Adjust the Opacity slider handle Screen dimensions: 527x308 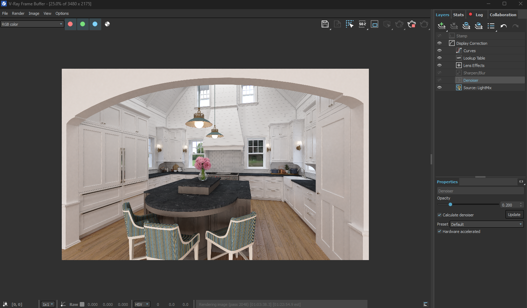point(450,204)
